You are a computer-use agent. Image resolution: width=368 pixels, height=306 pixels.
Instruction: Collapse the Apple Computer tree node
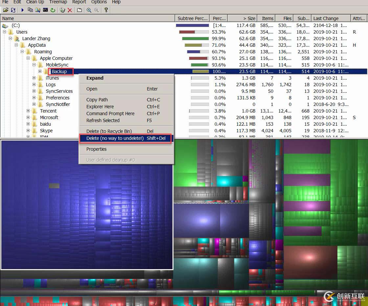coord(28,58)
